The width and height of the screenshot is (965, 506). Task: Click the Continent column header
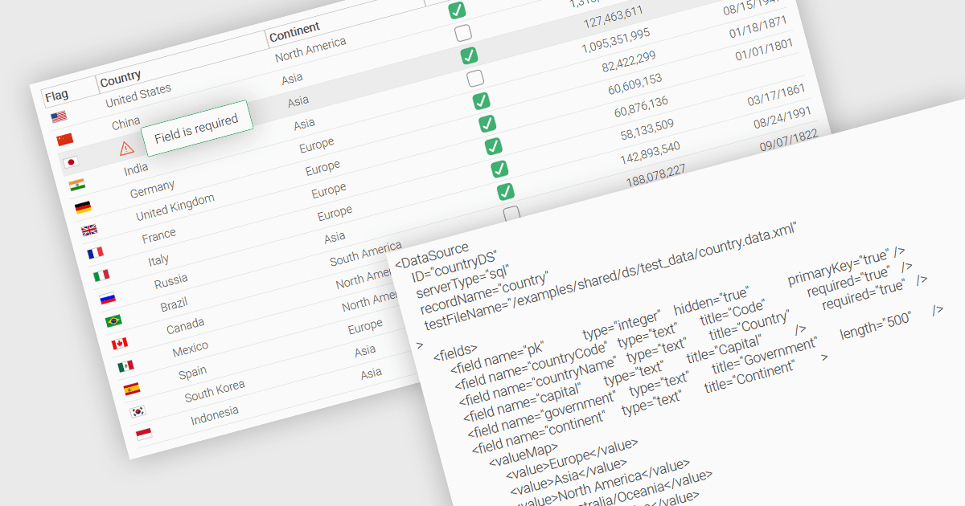(x=294, y=33)
